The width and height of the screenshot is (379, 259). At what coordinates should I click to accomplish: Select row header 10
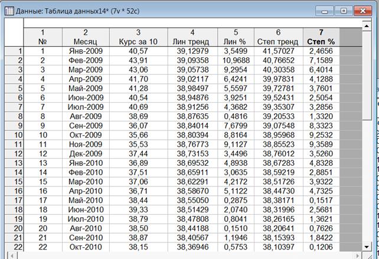click(x=14, y=135)
